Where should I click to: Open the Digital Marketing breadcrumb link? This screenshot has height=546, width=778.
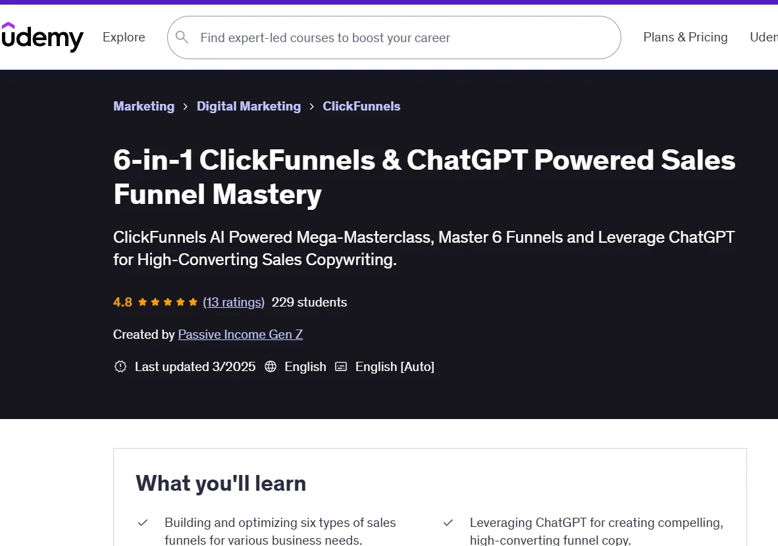(248, 107)
